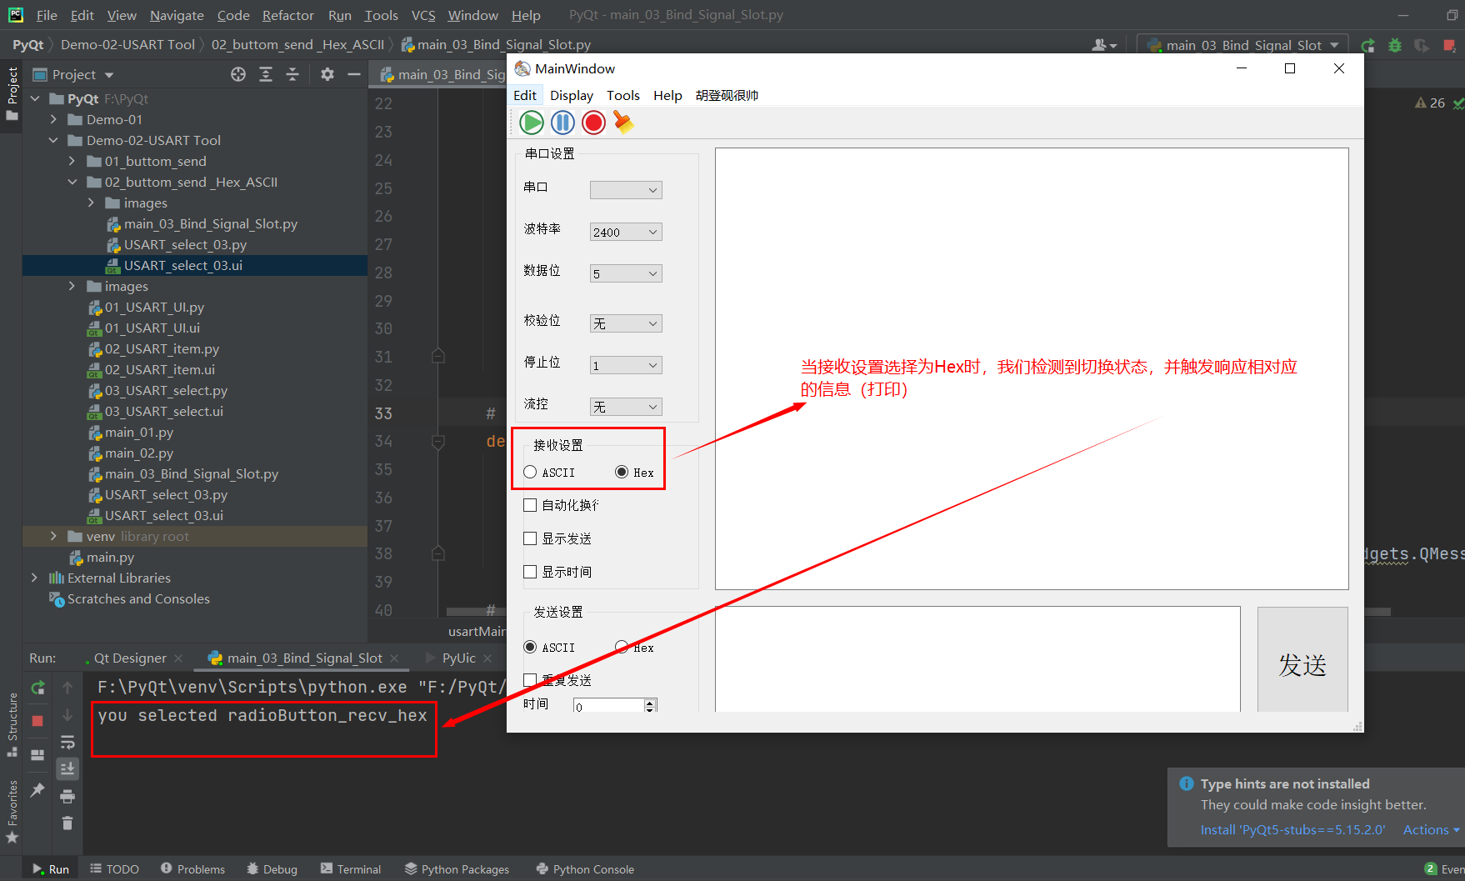Expand all items in Project panel
Viewport: 1465px width, 881px height.
click(266, 74)
